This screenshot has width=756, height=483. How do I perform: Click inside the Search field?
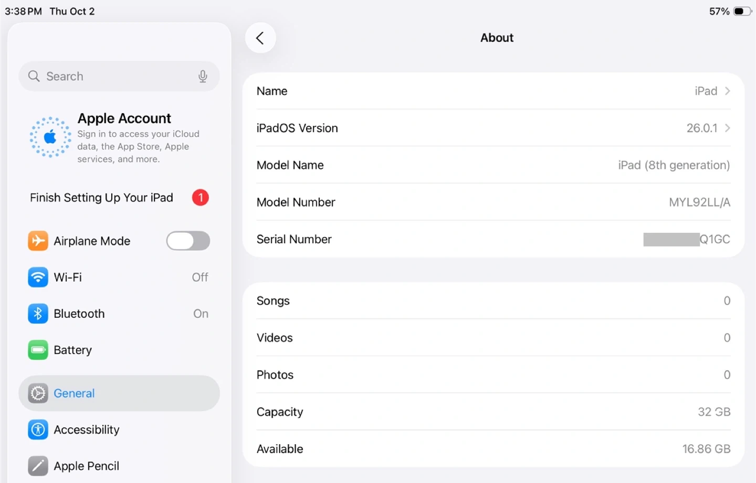115,77
